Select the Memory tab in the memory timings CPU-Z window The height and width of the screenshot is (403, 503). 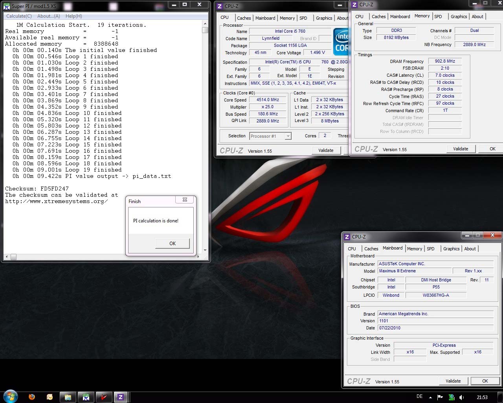[x=422, y=16]
